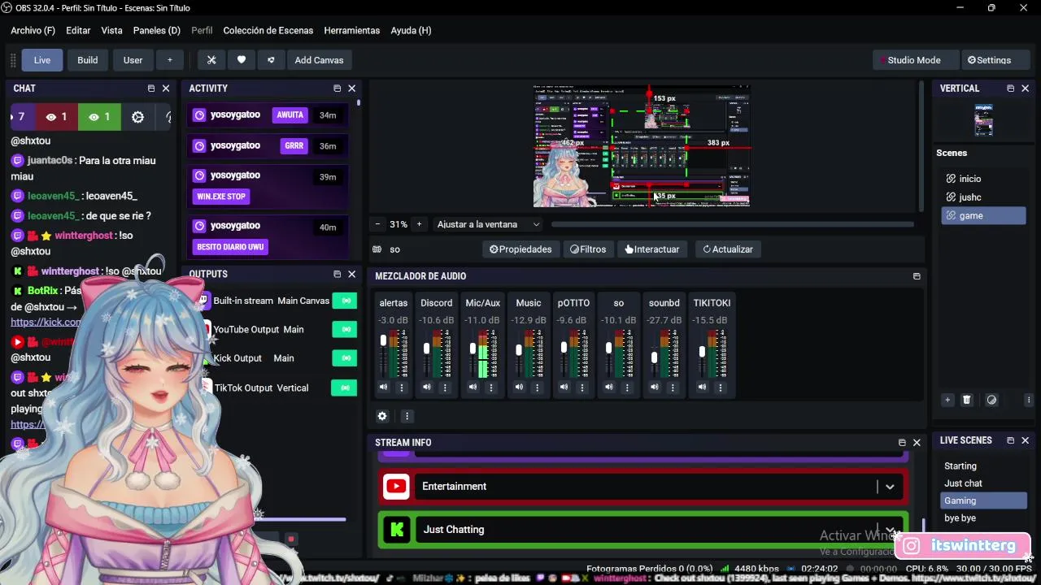Add a new vertical scene
The width and height of the screenshot is (1041, 585).
pos(947,400)
